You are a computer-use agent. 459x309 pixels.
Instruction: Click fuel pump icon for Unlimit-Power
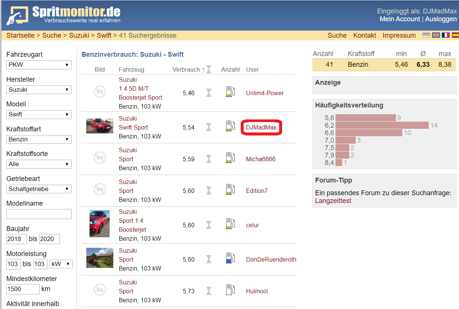pyautogui.click(x=230, y=92)
